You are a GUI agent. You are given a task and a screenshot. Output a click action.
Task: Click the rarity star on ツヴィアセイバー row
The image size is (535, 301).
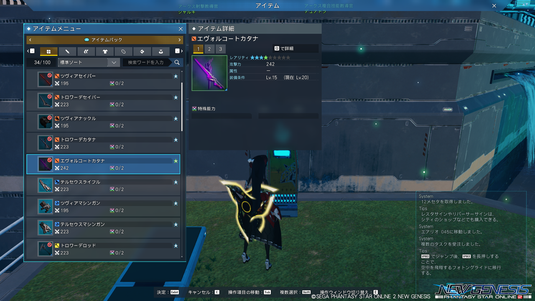pyautogui.click(x=176, y=76)
